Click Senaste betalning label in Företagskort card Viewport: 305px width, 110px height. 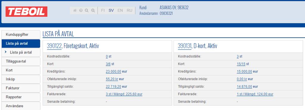(61, 102)
